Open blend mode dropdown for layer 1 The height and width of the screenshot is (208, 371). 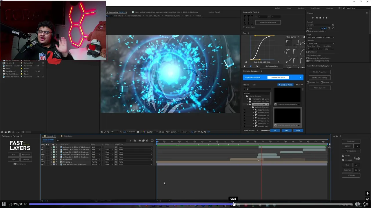click(96, 147)
